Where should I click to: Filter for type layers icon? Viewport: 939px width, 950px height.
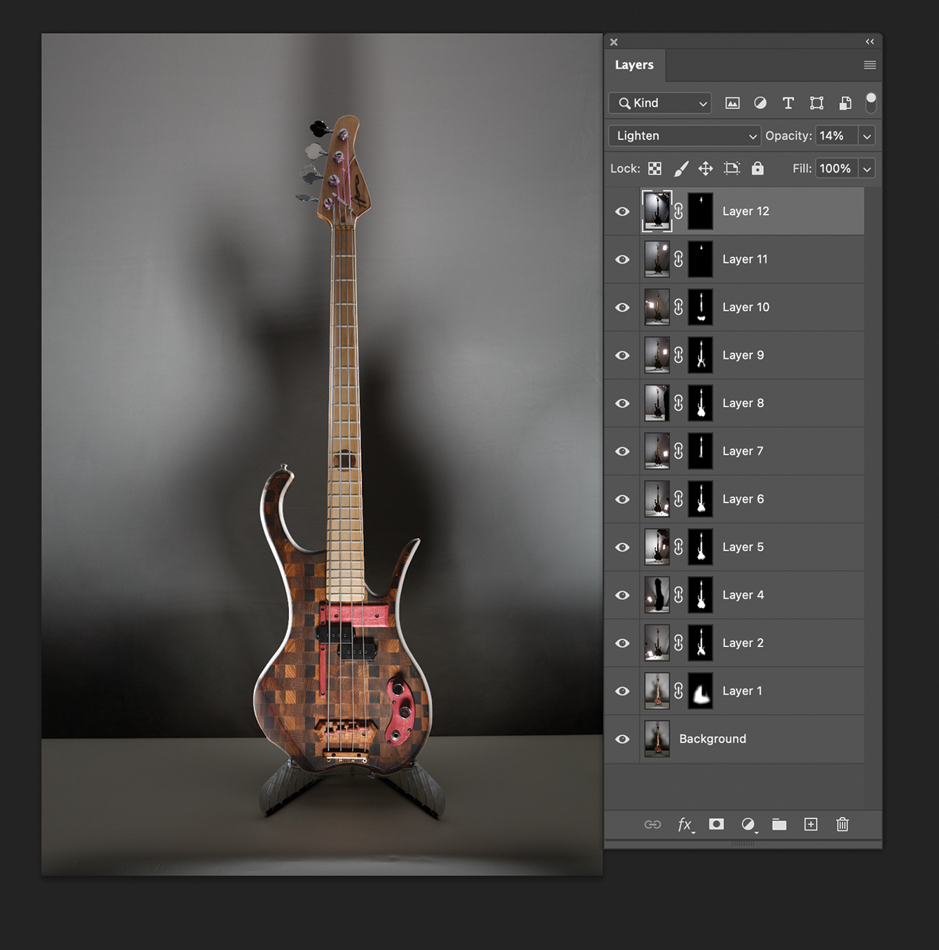pyautogui.click(x=788, y=103)
